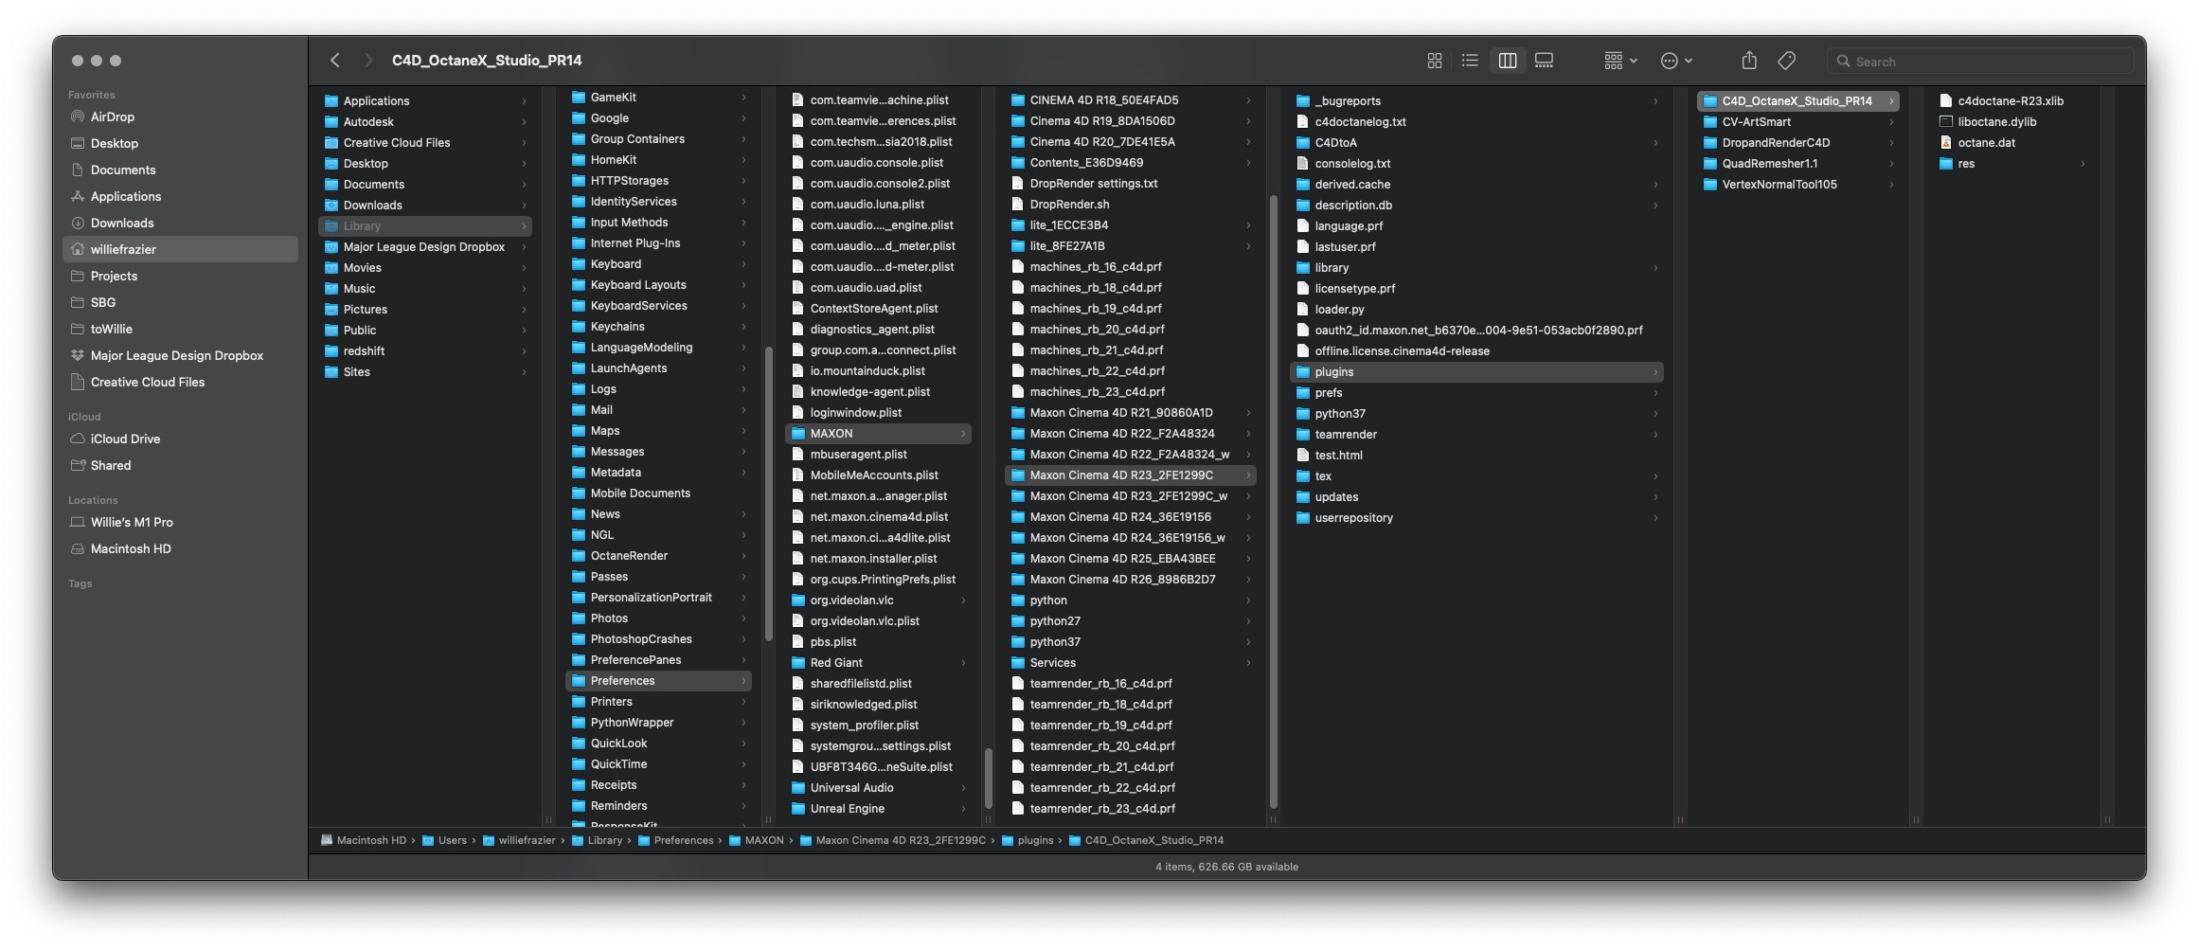
Task: Select the DropandRenderC4D folder
Action: tap(1798, 143)
